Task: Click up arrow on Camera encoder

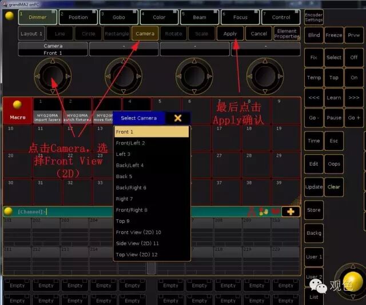Action: 53,61
